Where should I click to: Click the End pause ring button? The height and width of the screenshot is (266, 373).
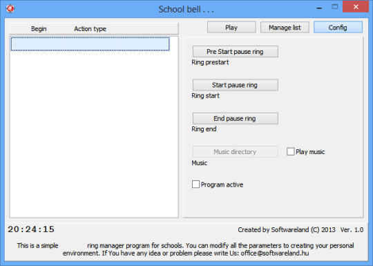(x=236, y=118)
